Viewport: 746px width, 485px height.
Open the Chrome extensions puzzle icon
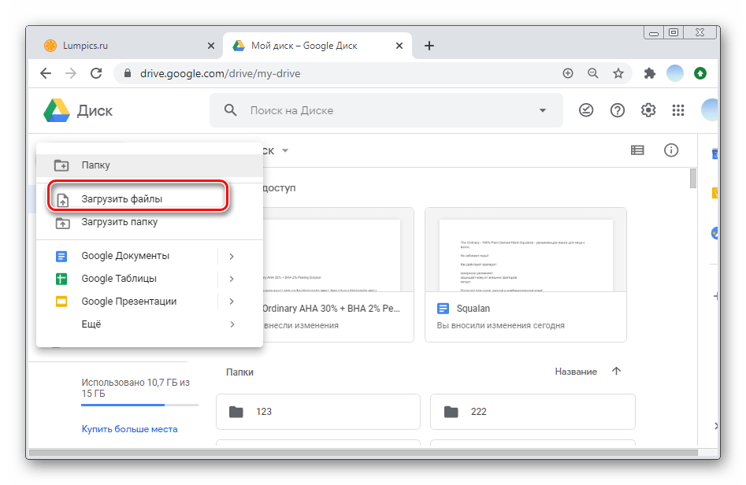click(649, 73)
